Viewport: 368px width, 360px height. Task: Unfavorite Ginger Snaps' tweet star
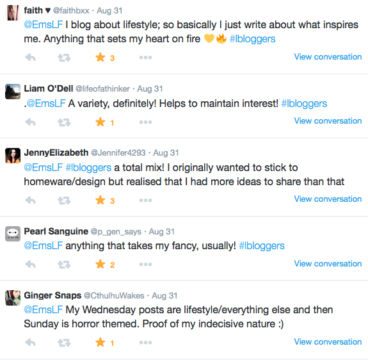100,343
